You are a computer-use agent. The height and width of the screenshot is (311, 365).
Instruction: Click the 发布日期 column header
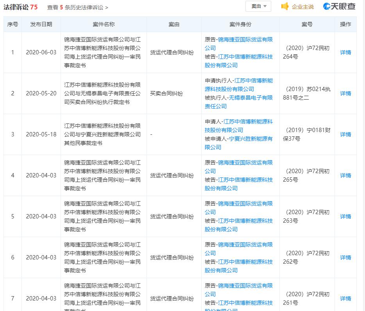pyautogui.click(x=41, y=24)
